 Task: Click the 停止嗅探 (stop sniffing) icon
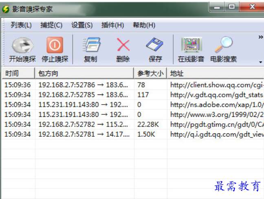click(55, 45)
